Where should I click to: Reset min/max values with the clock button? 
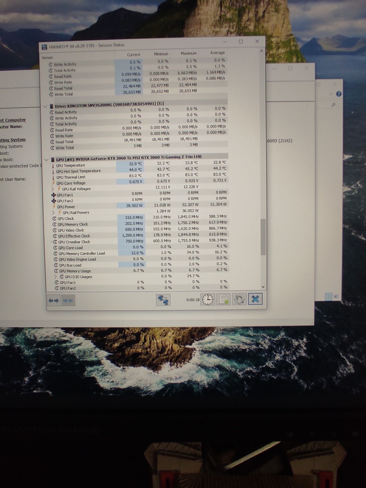tap(208, 299)
